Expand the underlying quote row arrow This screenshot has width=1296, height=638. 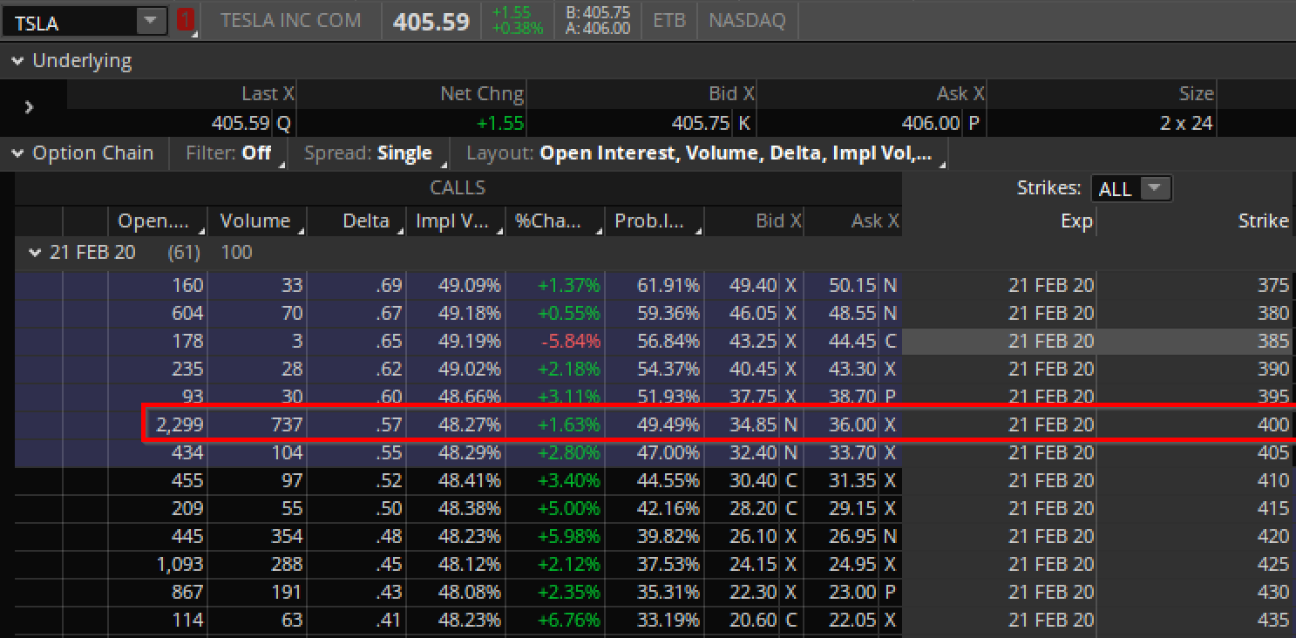[30, 107]
